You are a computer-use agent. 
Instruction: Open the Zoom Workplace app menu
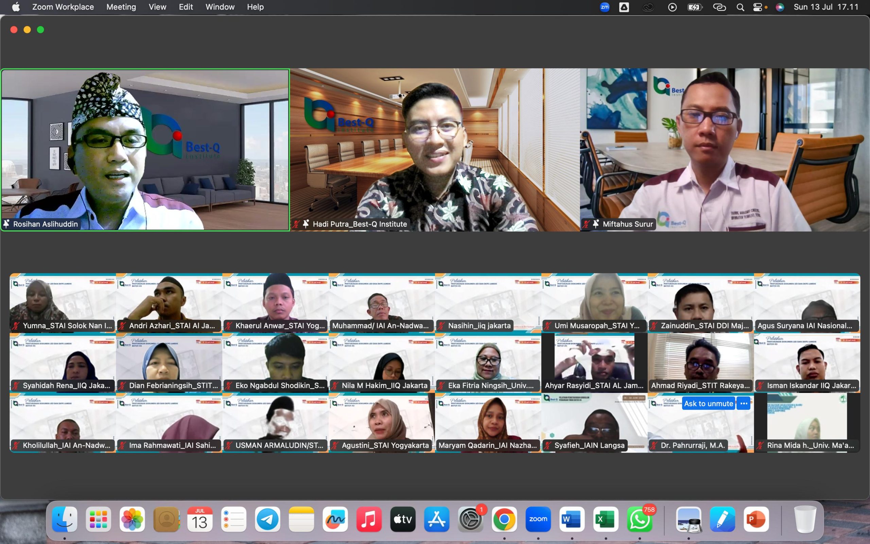[63, 7]
